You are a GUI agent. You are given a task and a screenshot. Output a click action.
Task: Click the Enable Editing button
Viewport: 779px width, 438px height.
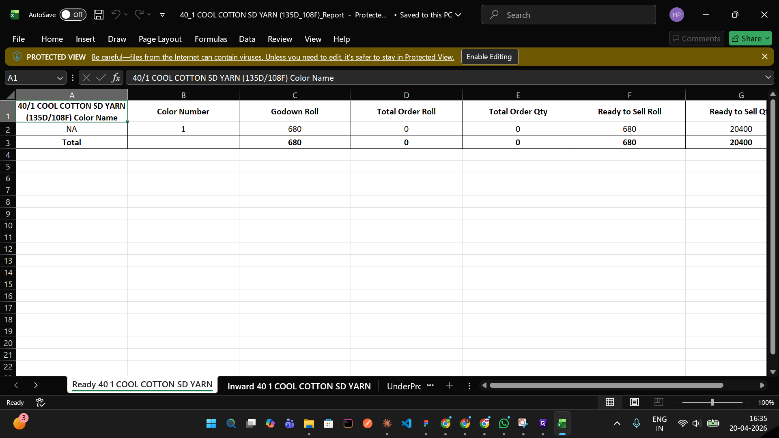pyautogui.click(x=489, y=57)
